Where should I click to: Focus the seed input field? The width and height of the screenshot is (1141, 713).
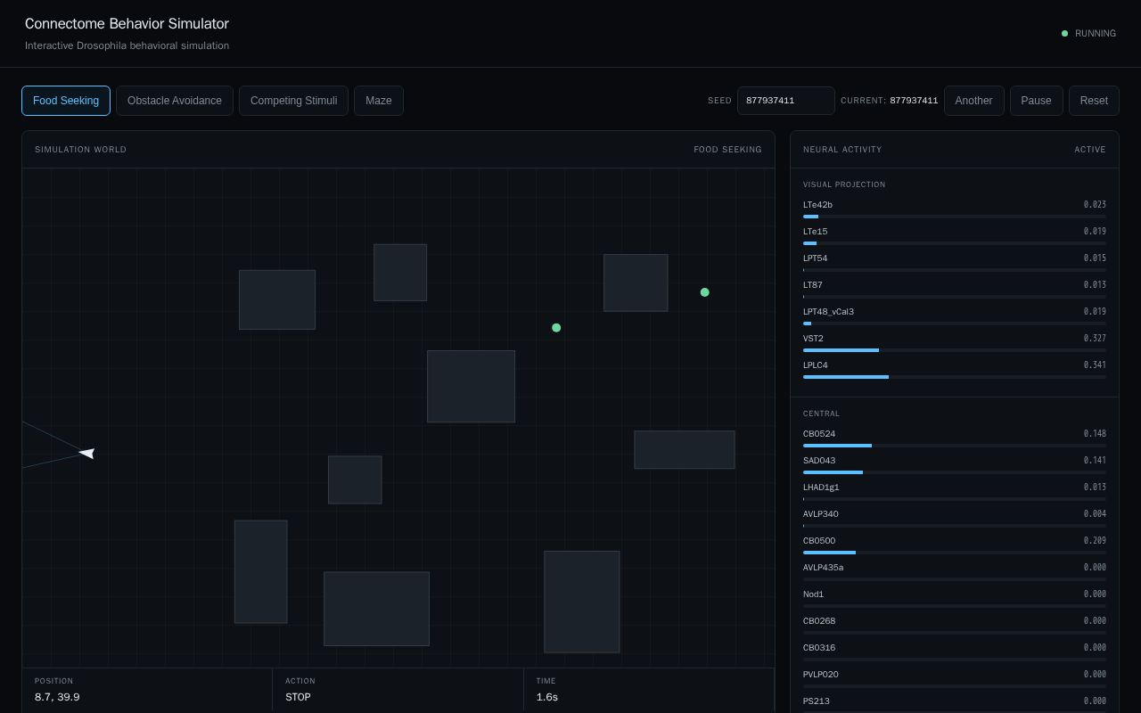[785, 101]
